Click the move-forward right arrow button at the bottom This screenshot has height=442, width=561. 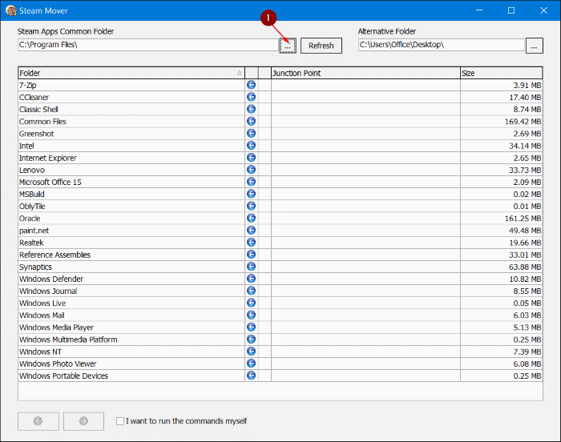(83, 421)
